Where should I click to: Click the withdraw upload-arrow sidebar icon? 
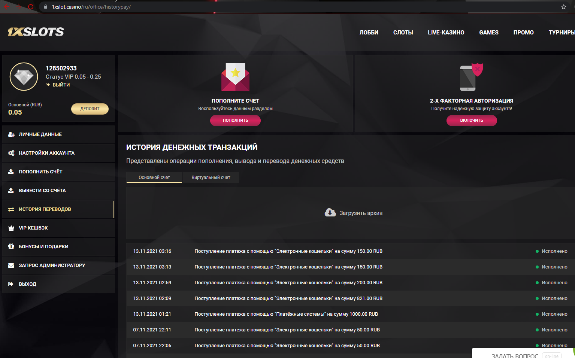(11, 191)
